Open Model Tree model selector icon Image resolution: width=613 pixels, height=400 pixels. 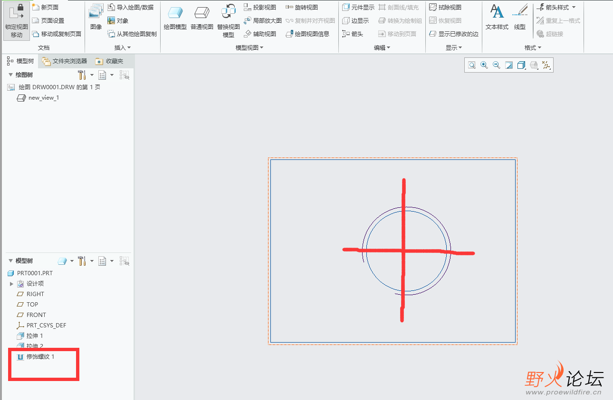pyautogui.click(x=62, y=261)
